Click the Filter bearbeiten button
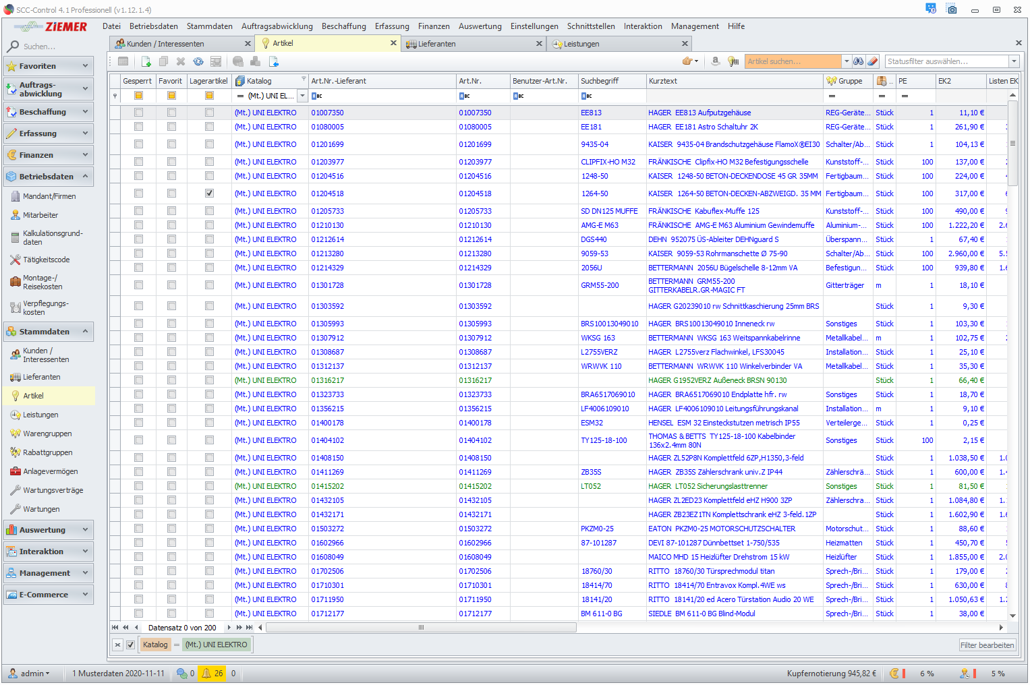Image resolution: width=1030 pixels, height=685 pixels. [987, 645]
